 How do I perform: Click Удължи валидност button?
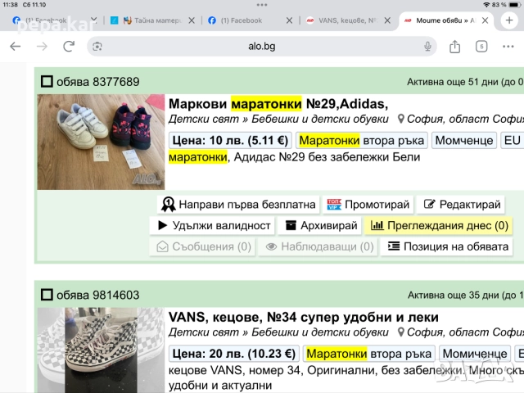(212, 226)
